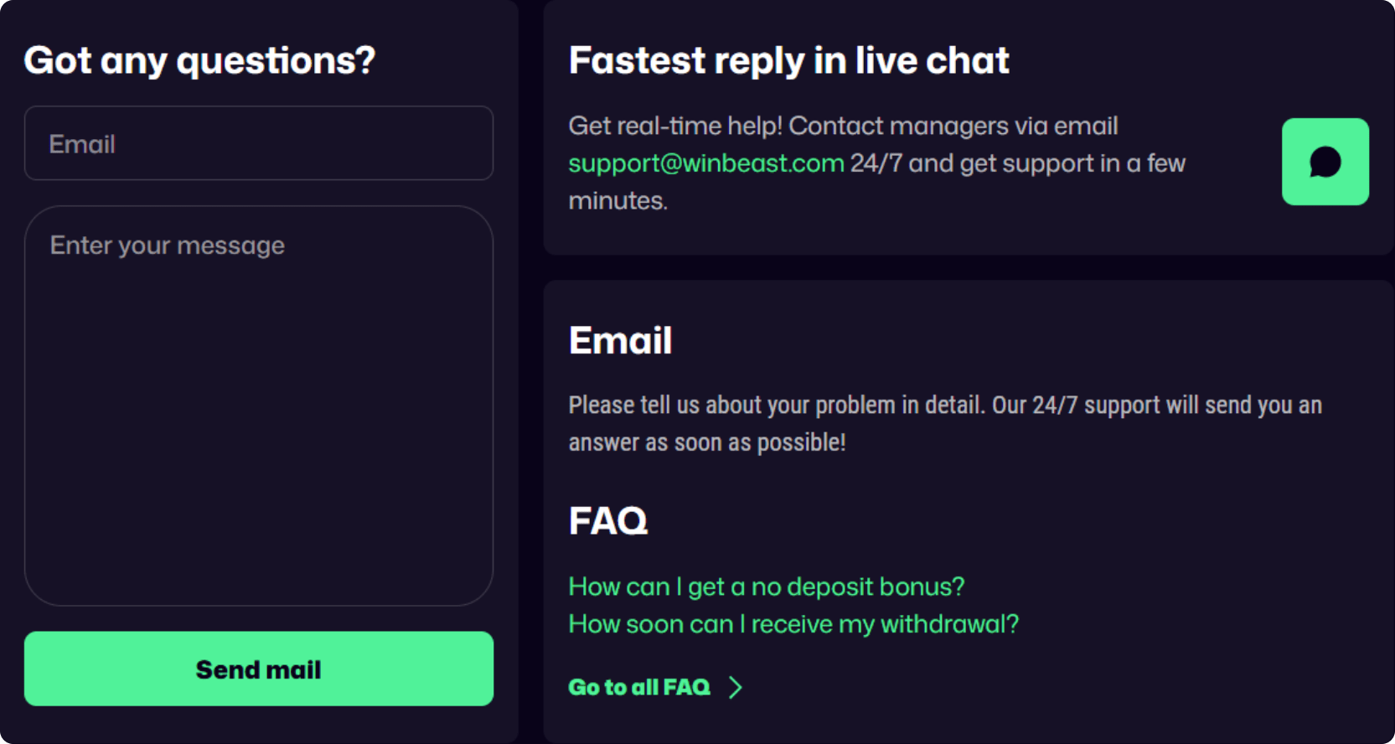Click the arrow chevron beside Go to all FAQ
This screenshot has height=744, width=1395.
pos(736,688)
